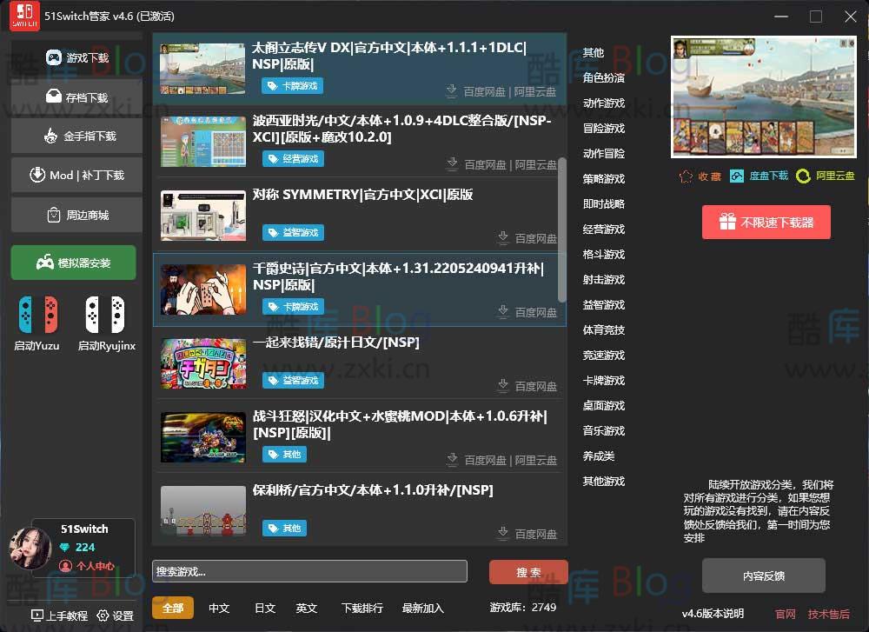Open 游戏下载 game download section

76,57
